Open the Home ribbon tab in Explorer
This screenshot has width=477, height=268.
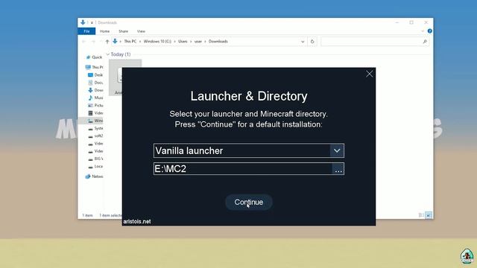tap(104, 31)
